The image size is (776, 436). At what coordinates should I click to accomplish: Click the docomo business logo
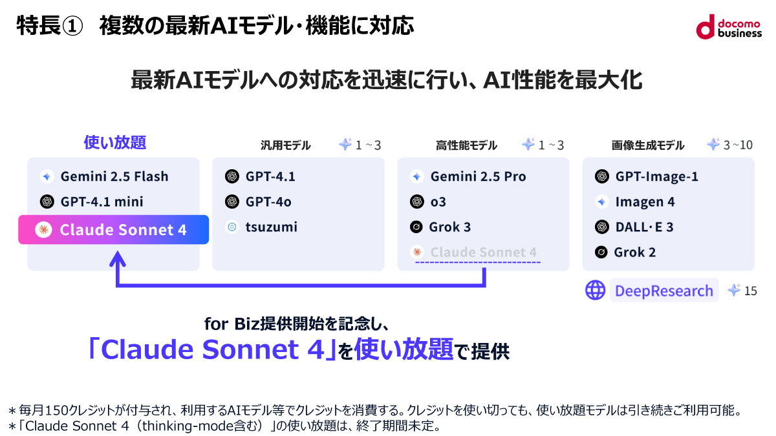pyautogui.click(x=729, y=26)
